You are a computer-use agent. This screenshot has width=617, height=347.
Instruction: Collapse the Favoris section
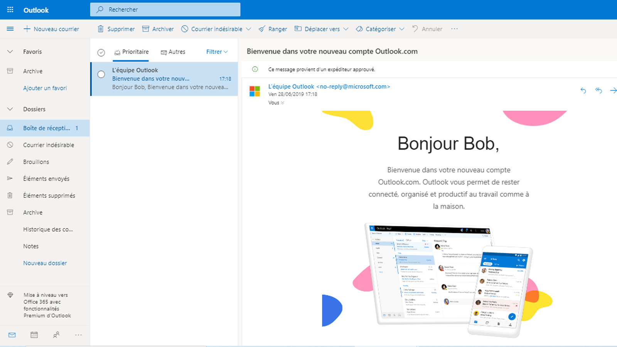[10, 52]
